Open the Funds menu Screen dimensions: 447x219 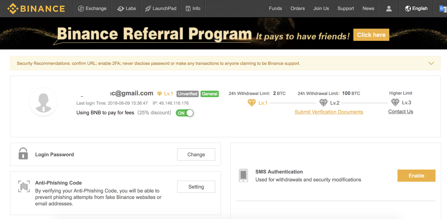[x=275, y=9]
